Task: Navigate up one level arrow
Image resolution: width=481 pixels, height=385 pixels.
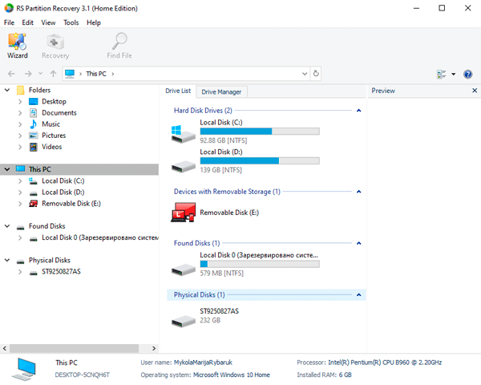Action: (53, 74)
